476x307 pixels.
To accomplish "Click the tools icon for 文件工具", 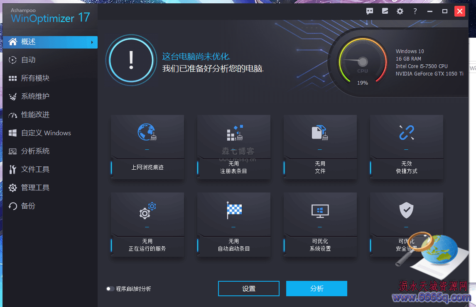I will [x=12, y=169].
